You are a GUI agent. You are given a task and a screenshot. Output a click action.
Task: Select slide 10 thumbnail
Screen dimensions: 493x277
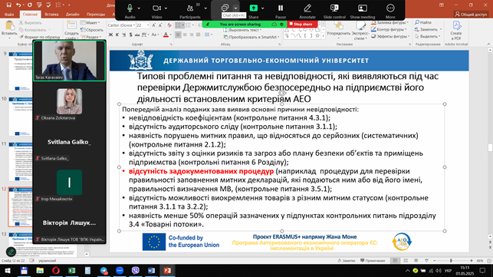[x=20, y=116]
